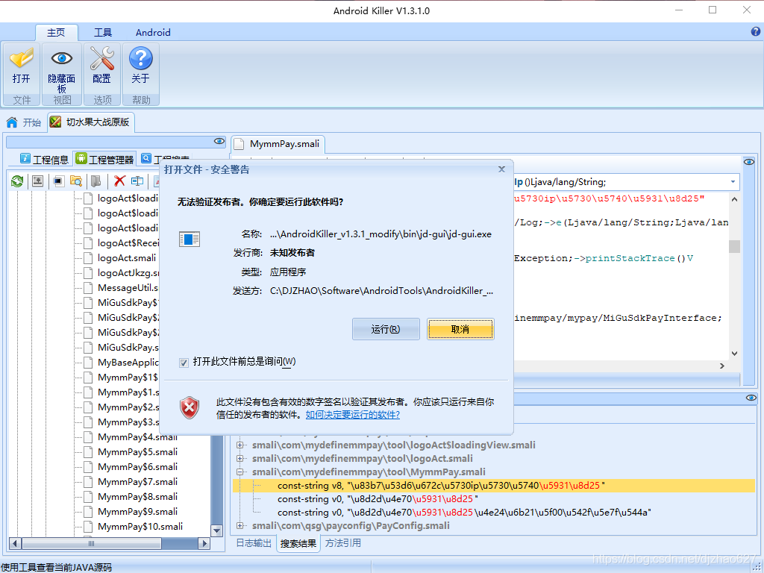Image resolution: width=764 pixels, height=573 pixels.
Task: Open link 如何决定要运行的软件?
Action: tap(353, 415)
